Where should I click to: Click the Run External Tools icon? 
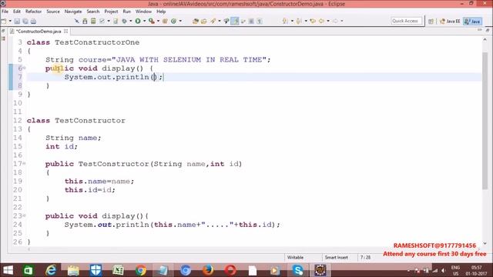pyautogui.click(x=152, y=21)
